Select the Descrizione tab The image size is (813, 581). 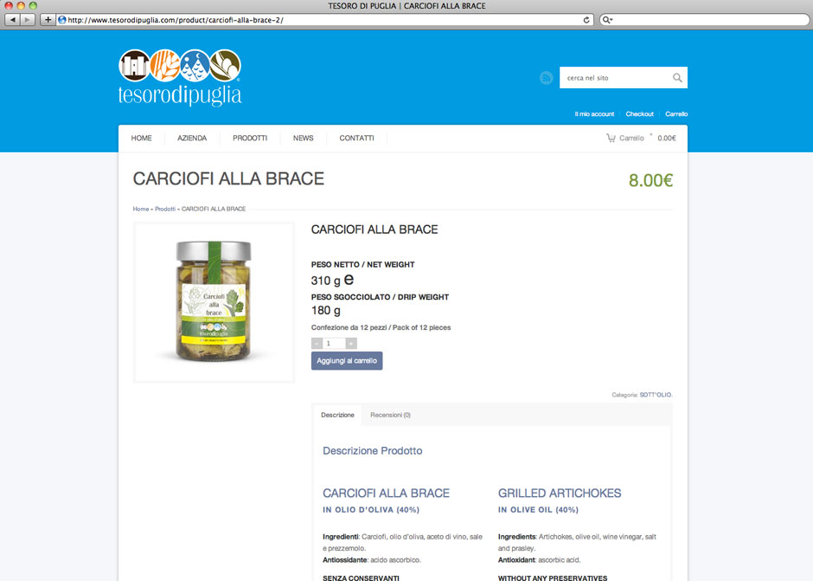(x=337, y=415)
